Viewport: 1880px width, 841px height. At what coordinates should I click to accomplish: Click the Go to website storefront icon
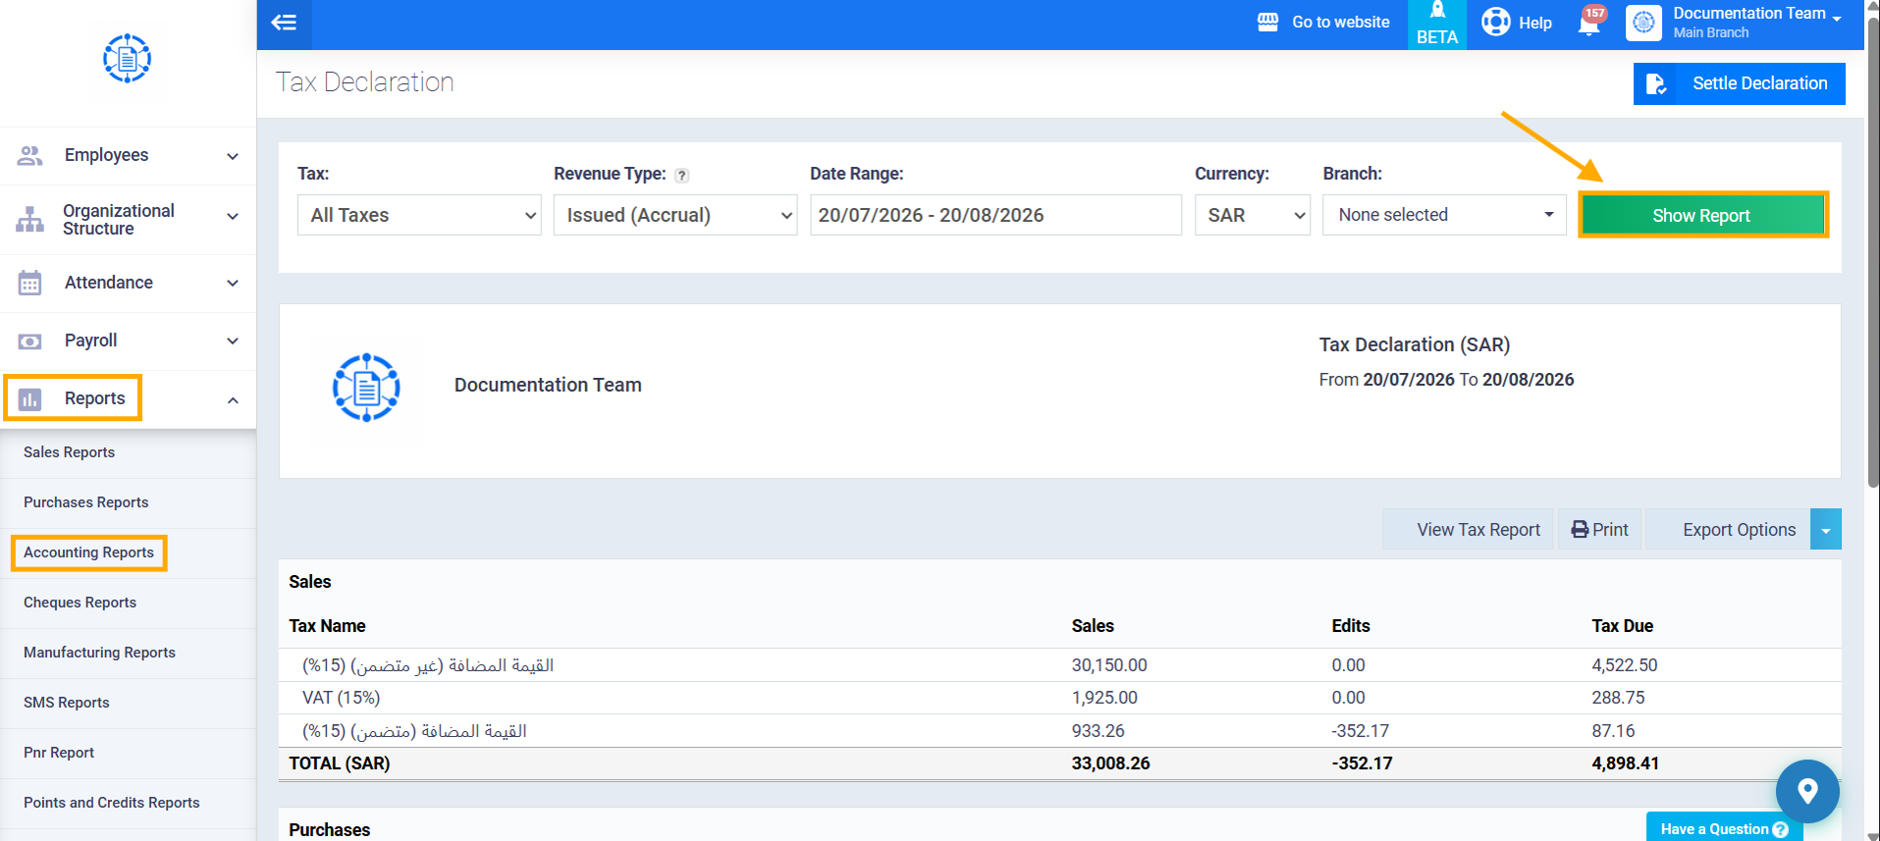tap(1267, 22)
